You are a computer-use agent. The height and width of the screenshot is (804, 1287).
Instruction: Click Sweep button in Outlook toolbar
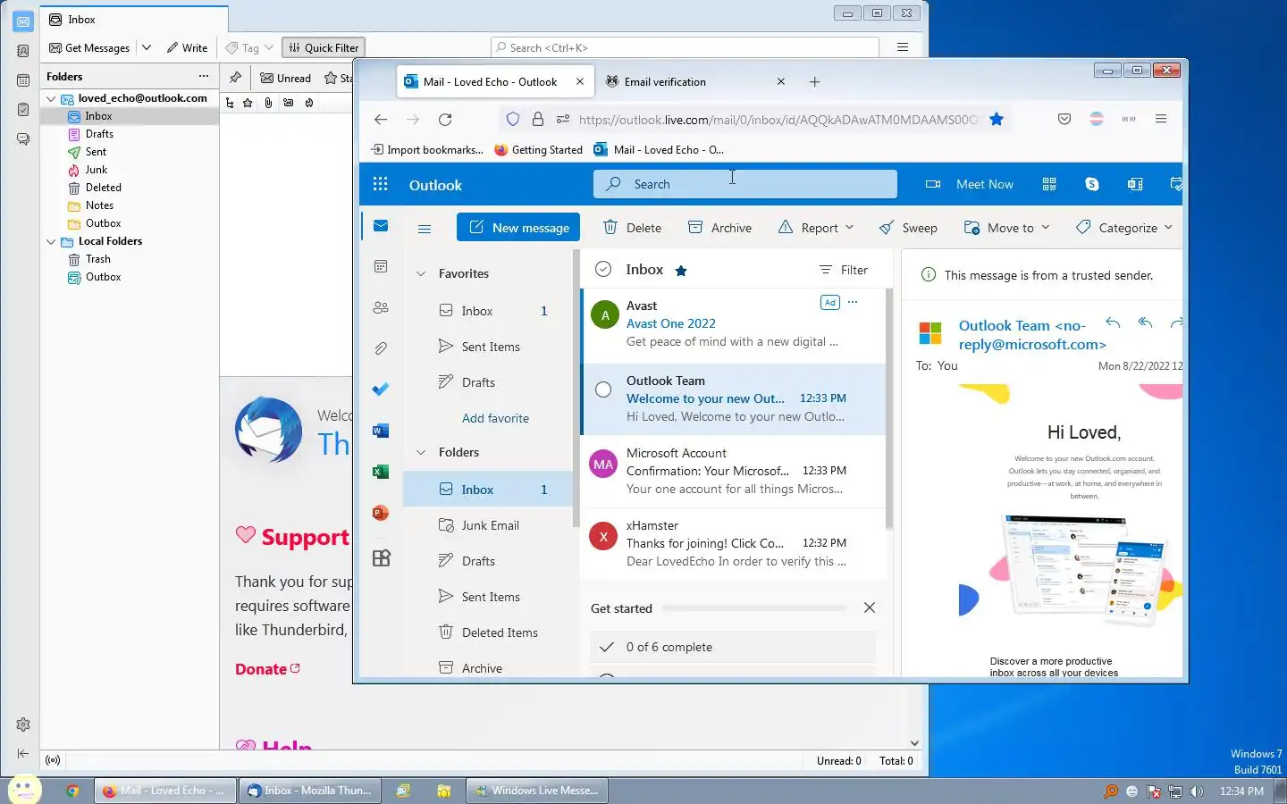pos(908,228)
